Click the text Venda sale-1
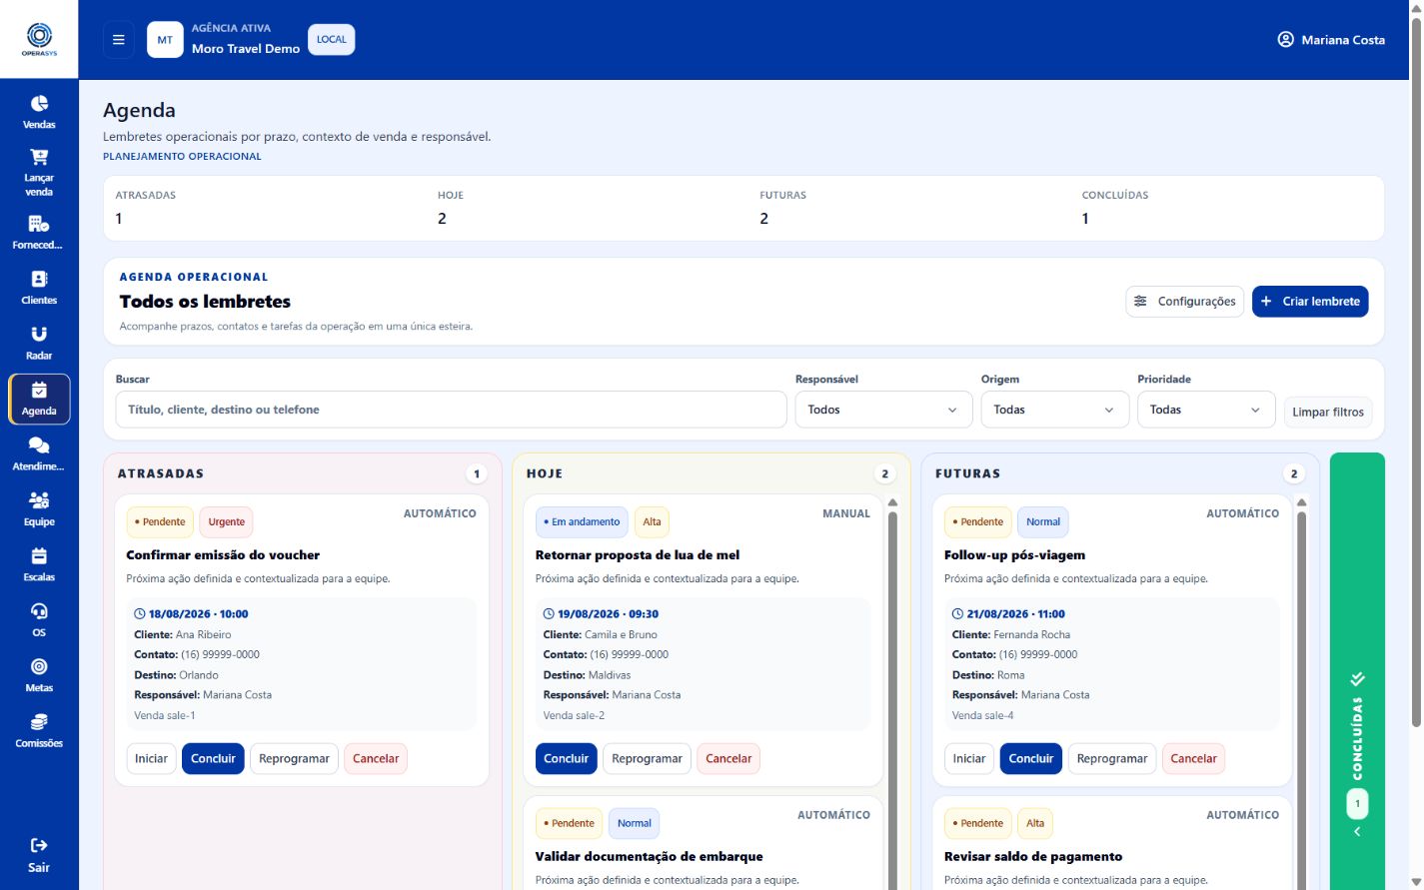Screen dimensions: 1424x890 coord(165,715)
